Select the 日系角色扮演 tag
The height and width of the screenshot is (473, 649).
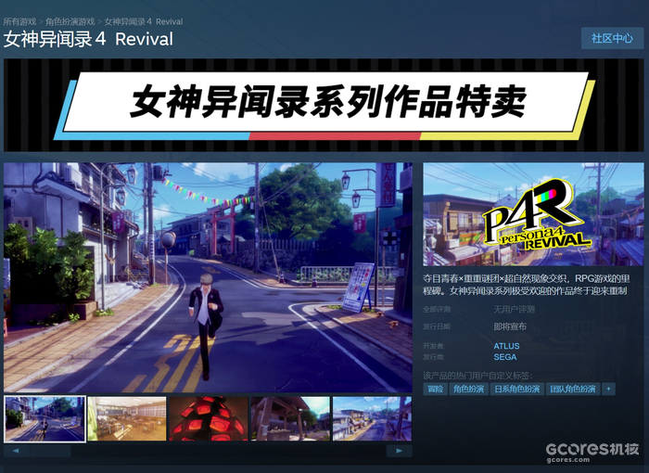pyautogui.click(x=517, y=389)
